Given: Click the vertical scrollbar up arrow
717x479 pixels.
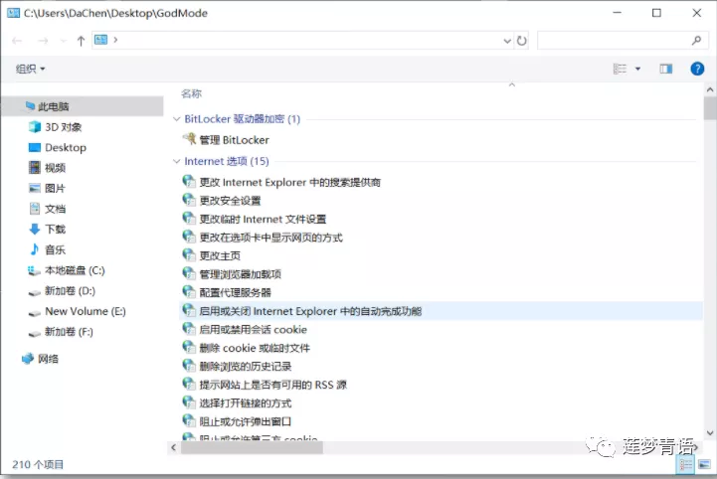Looking at the screenshot, I should [710, 90].
